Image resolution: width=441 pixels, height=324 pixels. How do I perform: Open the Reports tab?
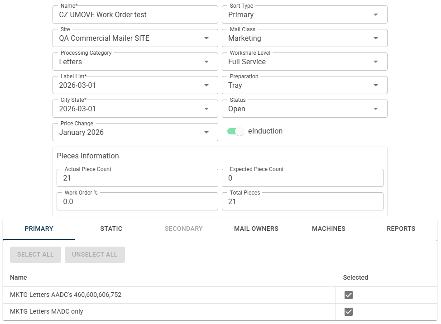point(401,229)
